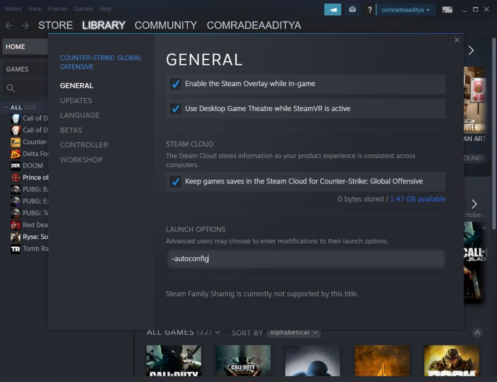Open the comradeaaditya account dropdown

coord(405,10)
